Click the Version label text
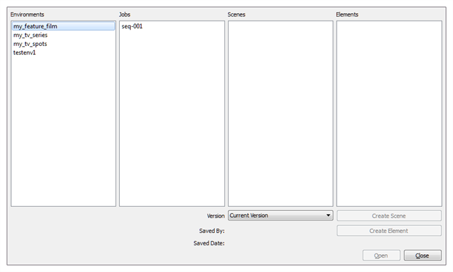This screenshot has width=453, height=272. [x=215, y=216]
